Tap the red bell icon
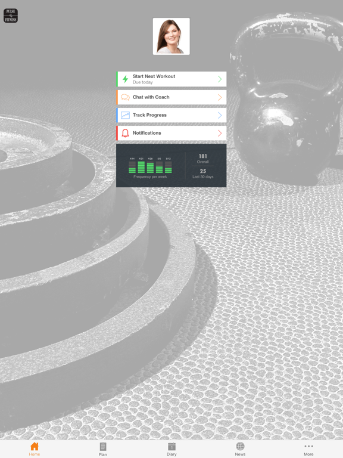343x458 pixels. [125, 133]
